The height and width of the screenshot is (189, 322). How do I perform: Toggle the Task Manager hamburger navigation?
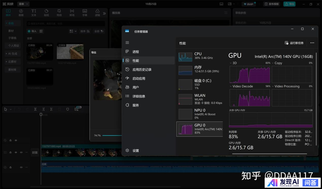click(127, 43)
